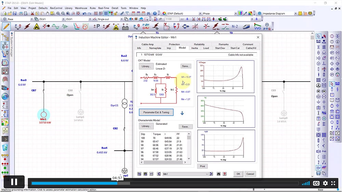The image size is (342, 192).
Task: Seek on the video progress bar
Action: (165, 183)
